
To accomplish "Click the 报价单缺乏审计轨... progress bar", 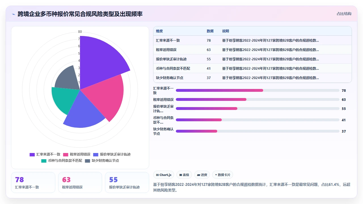I will click(258, 109).
